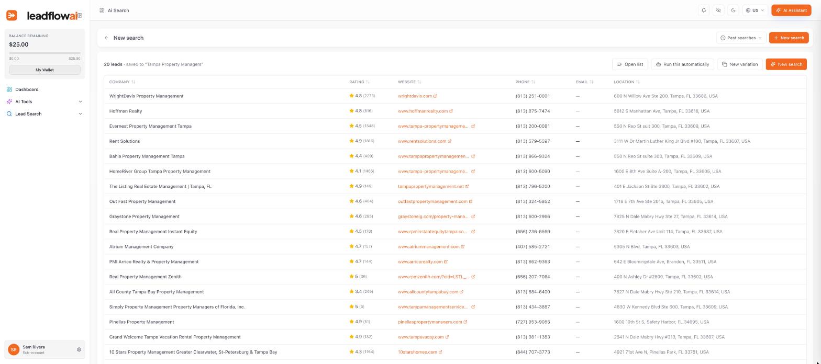Click phone number (727) 953-9085

532,322
